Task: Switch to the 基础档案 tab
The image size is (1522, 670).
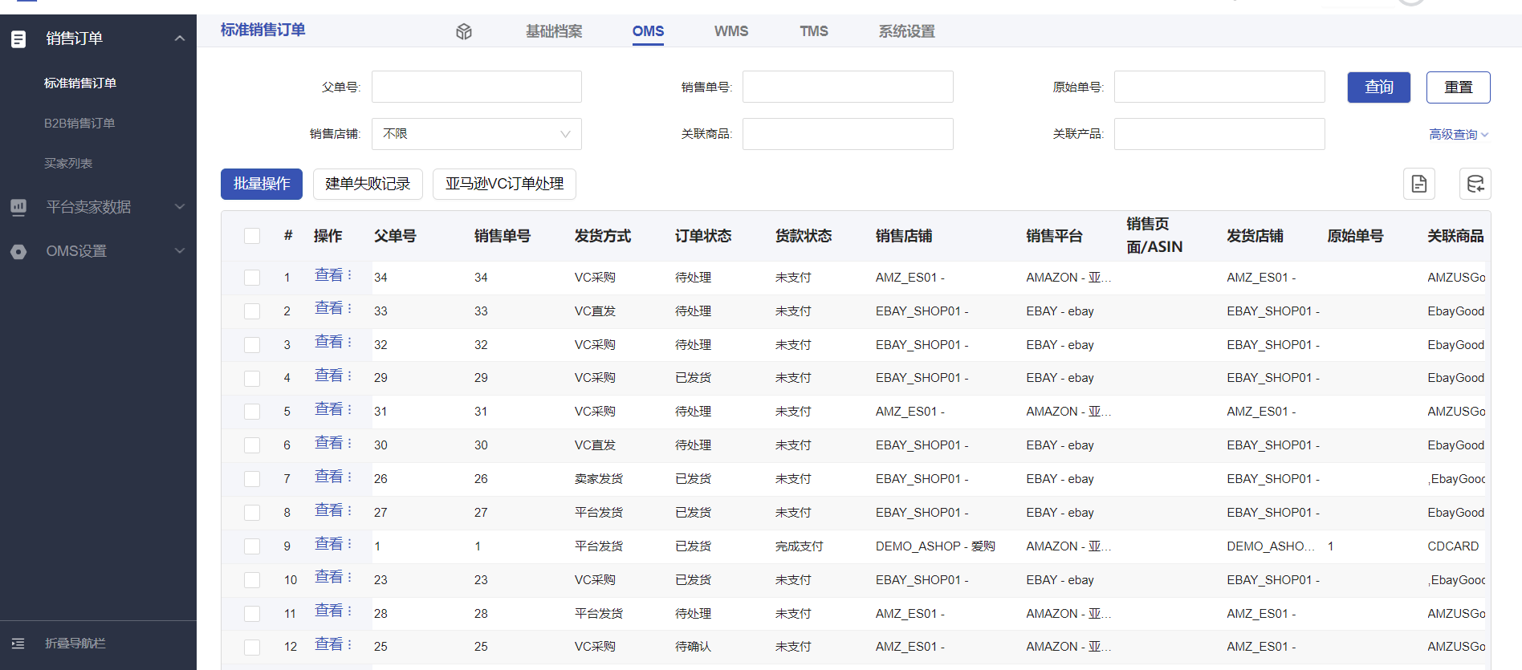Action: (x=554, y=31)
